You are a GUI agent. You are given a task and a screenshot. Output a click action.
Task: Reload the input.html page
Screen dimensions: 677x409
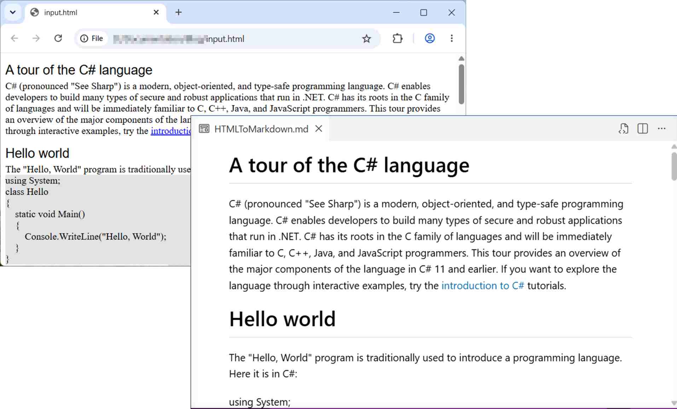click(58, 38)
